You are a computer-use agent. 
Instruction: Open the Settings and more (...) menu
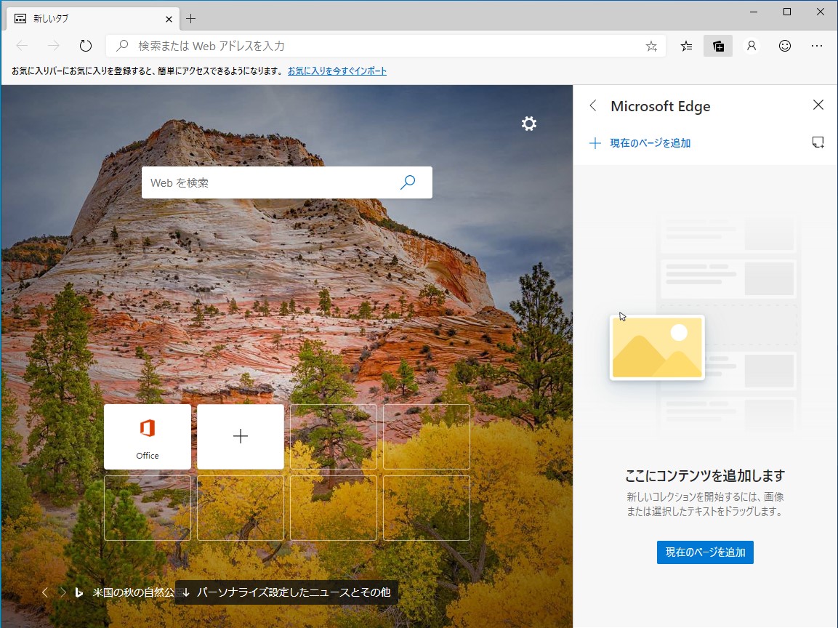click(x=817, y=45)
